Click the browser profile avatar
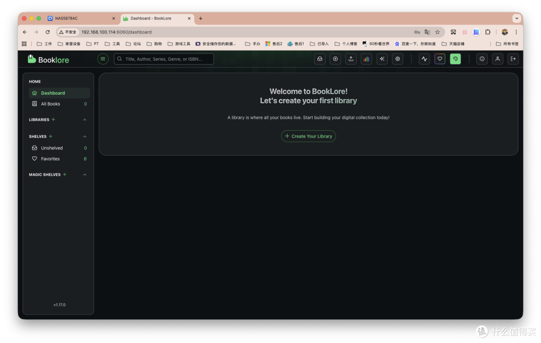 coord(505,32)
